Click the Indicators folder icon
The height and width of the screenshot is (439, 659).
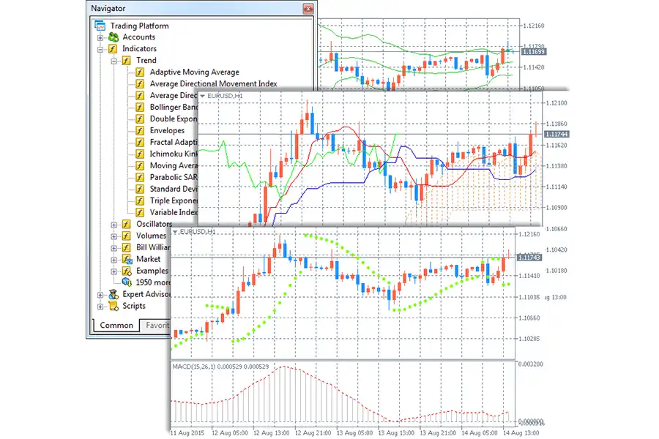pos(113,49)
